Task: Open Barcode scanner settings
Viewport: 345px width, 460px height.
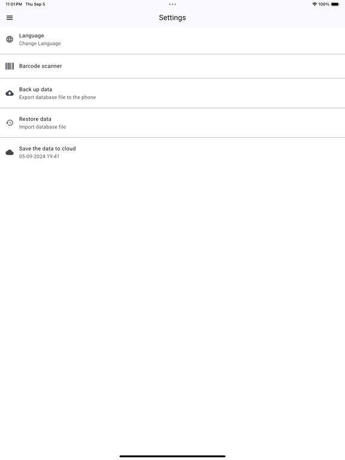Action: [172, 66]
